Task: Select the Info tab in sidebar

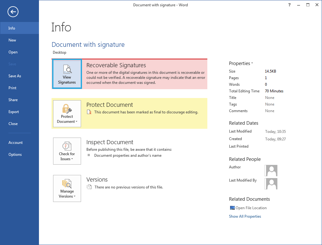Action: (19, 28)
